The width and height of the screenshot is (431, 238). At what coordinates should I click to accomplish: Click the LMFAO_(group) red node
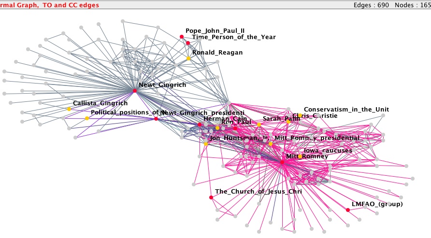(348, 210)
